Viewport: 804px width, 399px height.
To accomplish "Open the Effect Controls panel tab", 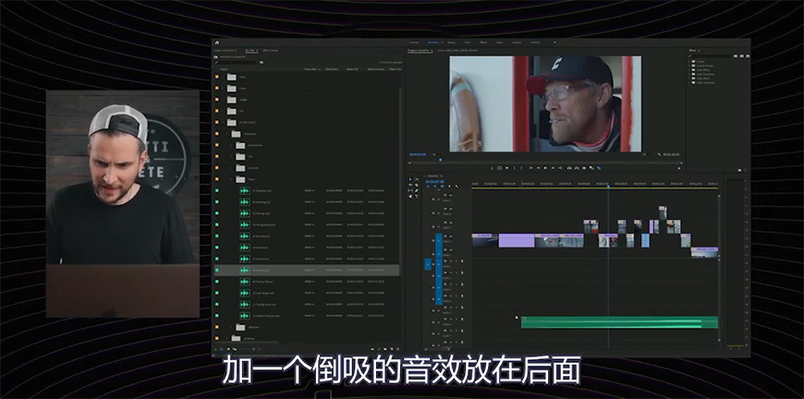I will [270, 50].
